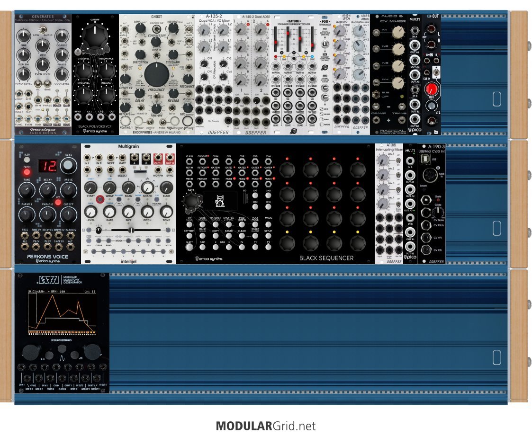Flip the BIAS switch on Generate 3
The width and height of the screenshot is (532, 436).
(x=47, y=83)
